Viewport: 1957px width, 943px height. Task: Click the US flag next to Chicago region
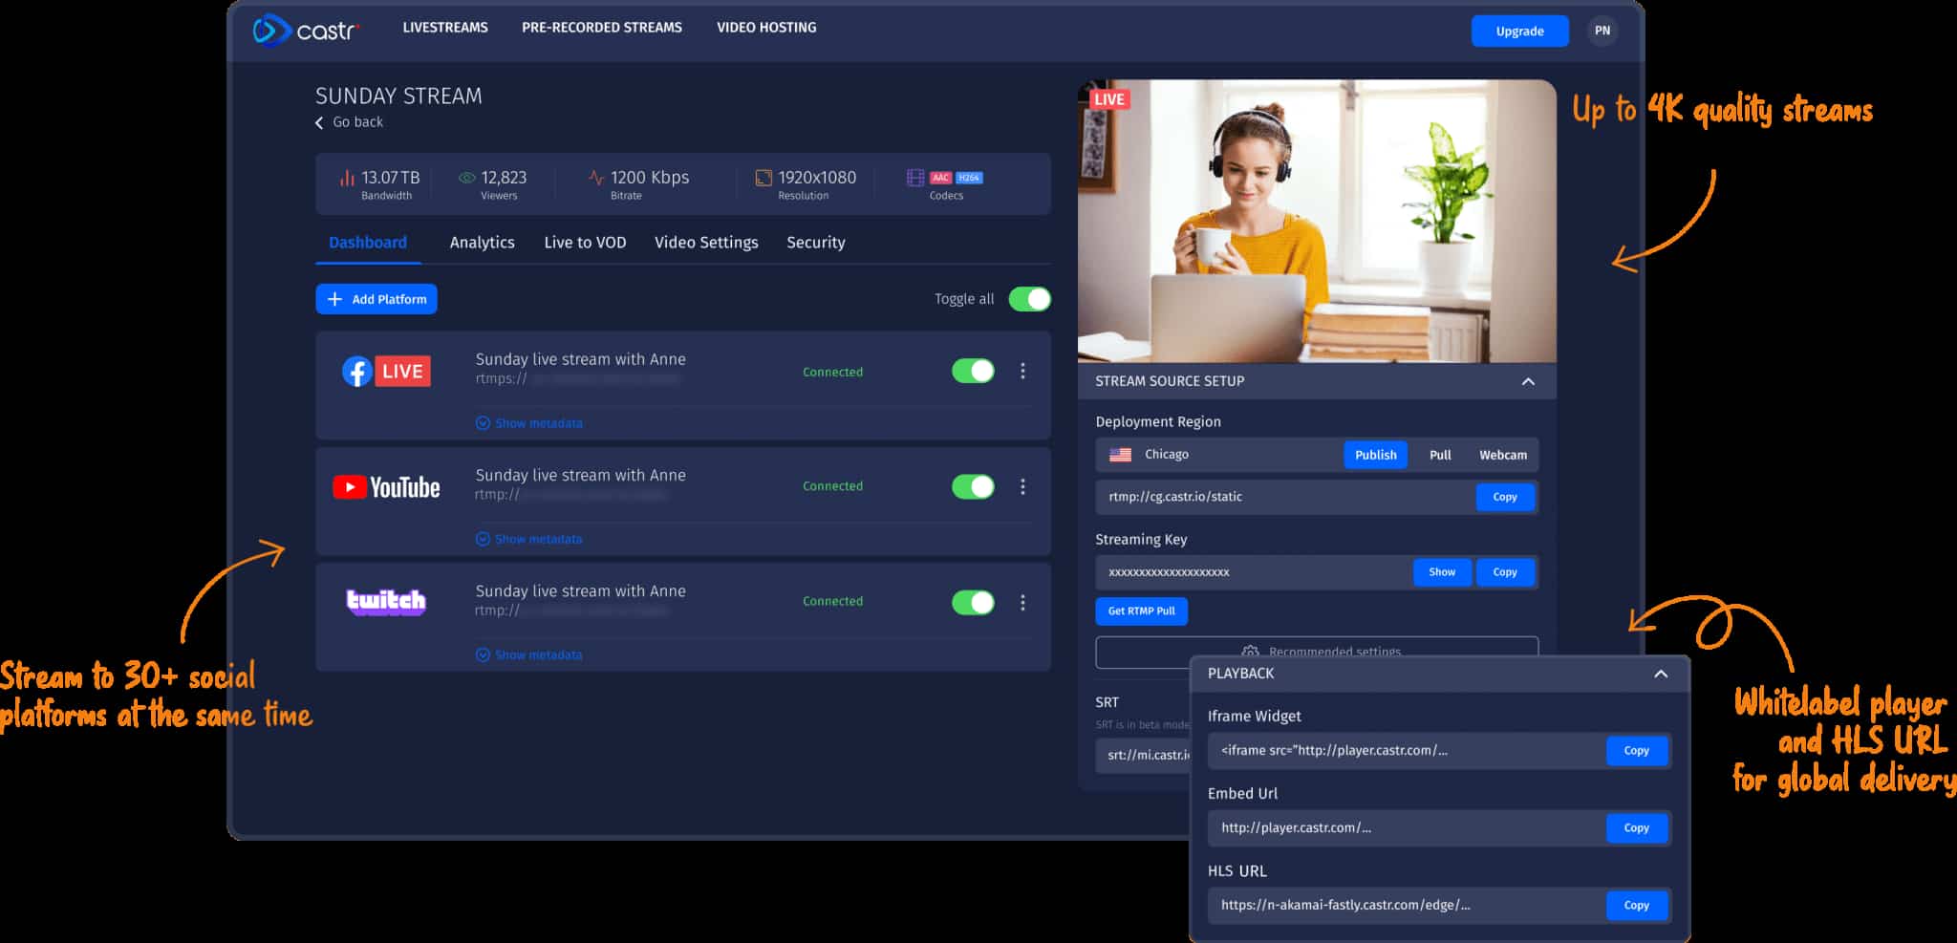[x=1119, y=454]
